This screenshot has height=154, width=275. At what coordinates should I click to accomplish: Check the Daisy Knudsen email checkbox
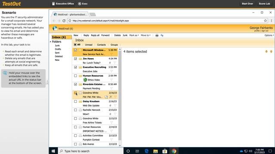[x=76, y=101]
